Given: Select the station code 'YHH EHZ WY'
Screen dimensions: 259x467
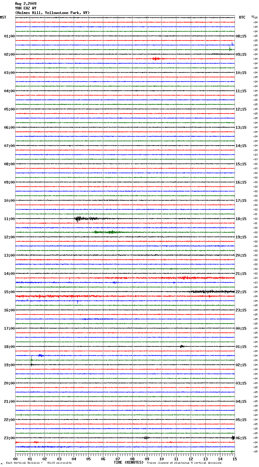Looking at the screenshot, I should [26, 8].
